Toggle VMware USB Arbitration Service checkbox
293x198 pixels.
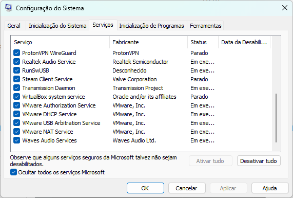pos(16,123)
